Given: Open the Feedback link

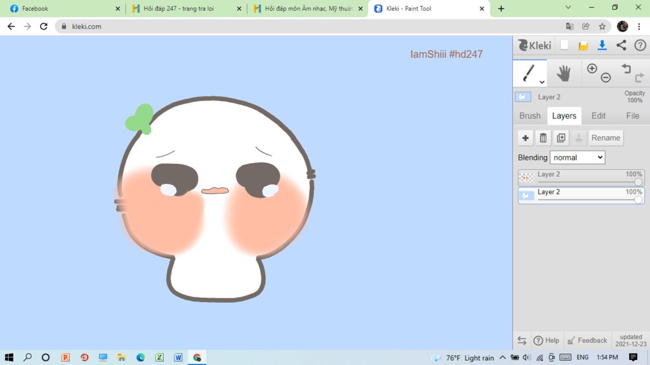Looking at the screenshot, I should point(587,340).
